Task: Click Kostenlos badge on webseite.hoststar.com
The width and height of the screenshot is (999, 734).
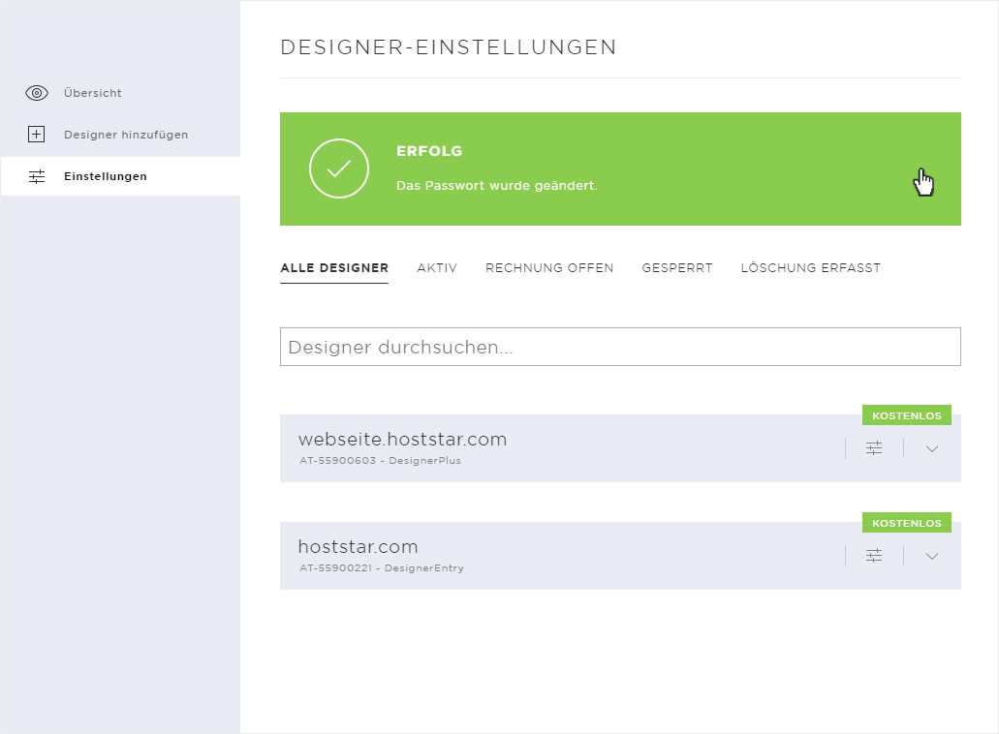Action: [x=907, y=415]
